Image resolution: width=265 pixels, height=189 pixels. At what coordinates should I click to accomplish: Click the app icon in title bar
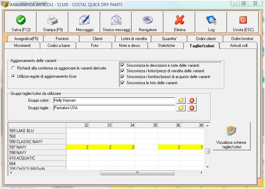click(x=5, y=4)
